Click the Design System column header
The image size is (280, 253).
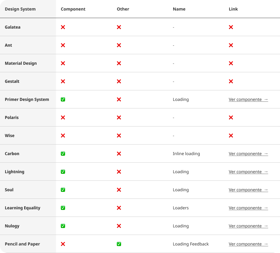click(20, 9)
